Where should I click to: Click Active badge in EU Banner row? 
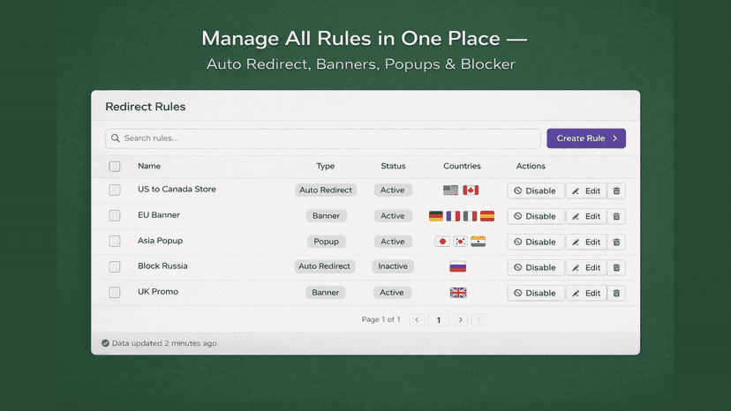(x=393, y=216)
